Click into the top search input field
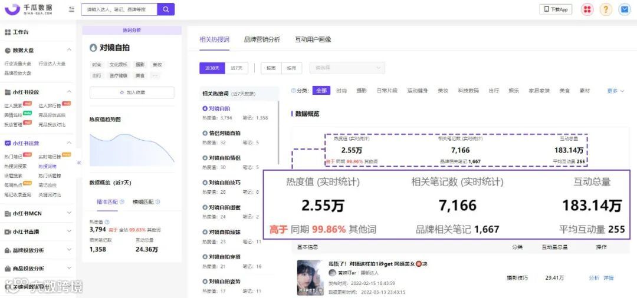637x298 pixels. tap(119, 9)
